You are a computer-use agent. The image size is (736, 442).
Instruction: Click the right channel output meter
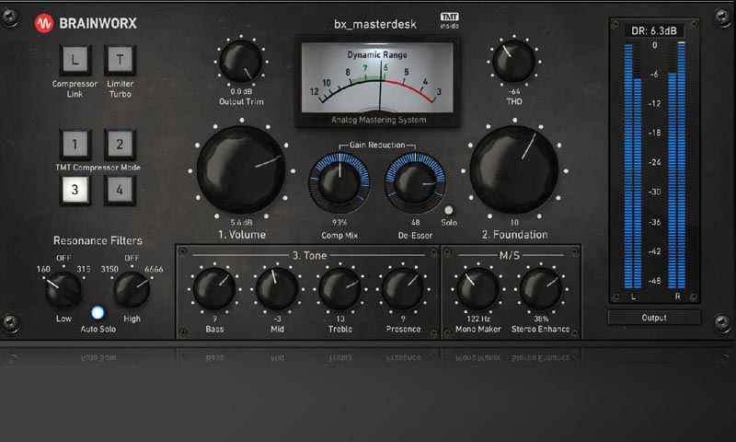676,166
